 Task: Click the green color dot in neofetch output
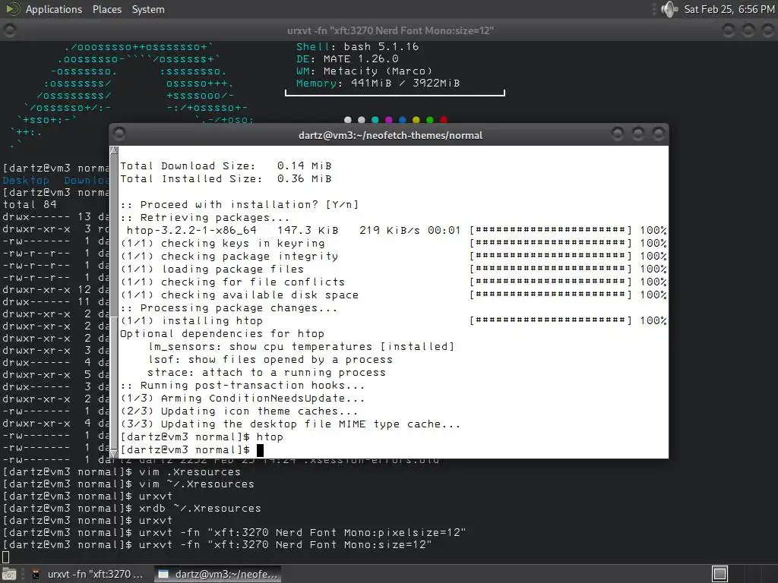(430, 120)
